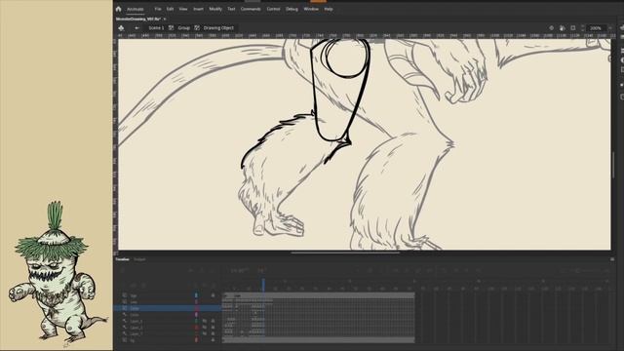Screen dimensions: 624x351
Task: Switch to the Output tab
Action: tap(139, 259)
